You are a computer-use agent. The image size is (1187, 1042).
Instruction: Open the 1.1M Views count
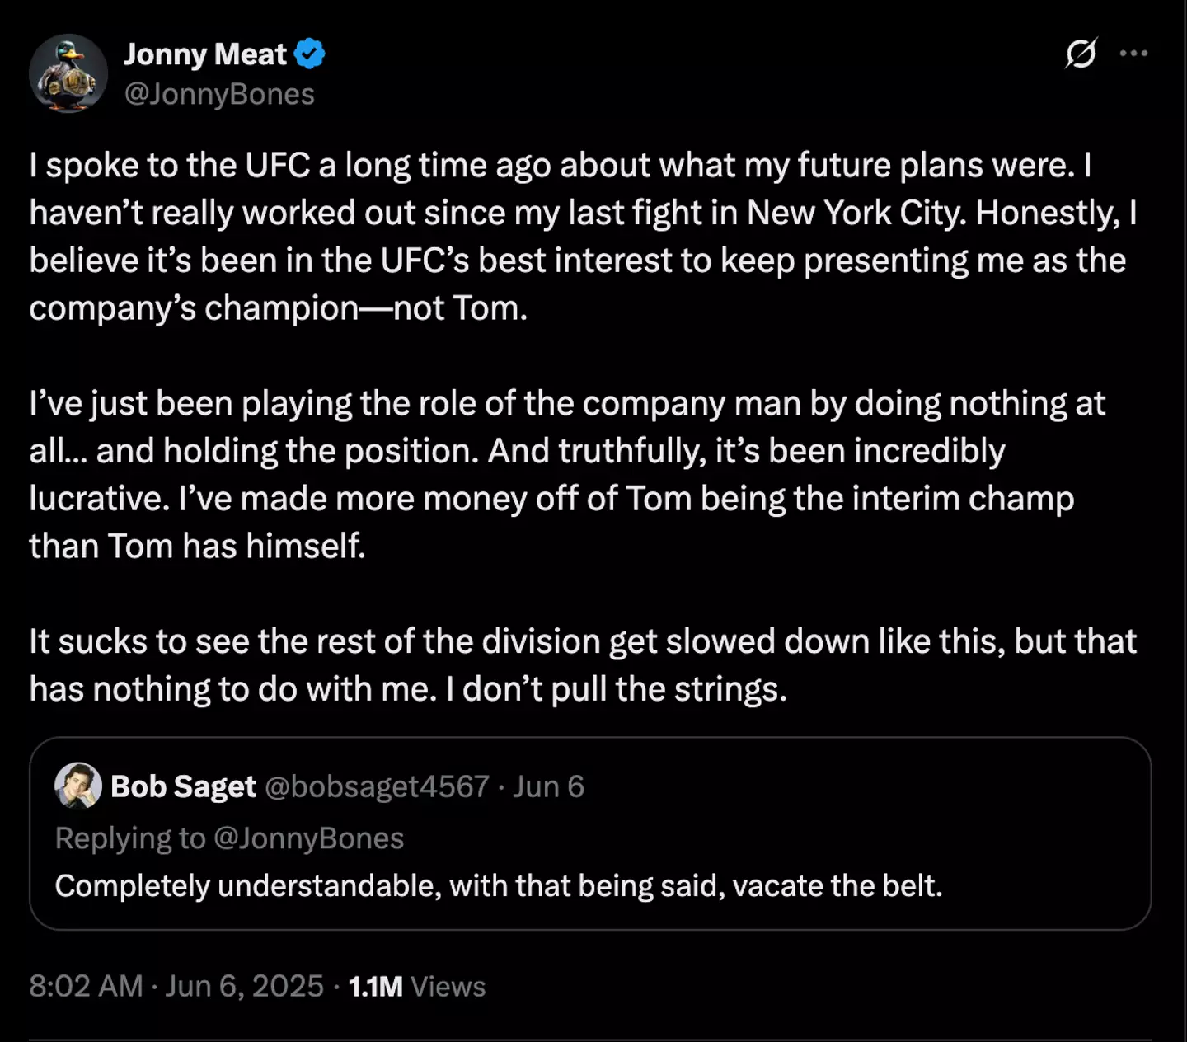417,986
